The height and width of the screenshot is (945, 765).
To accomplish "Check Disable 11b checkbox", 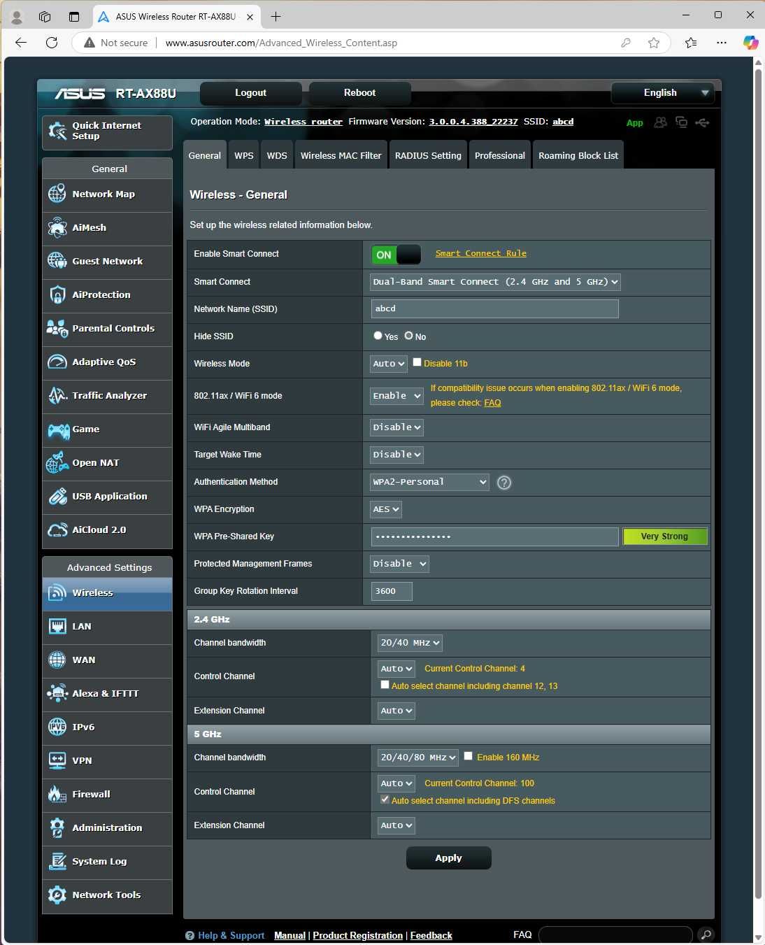I will click(417, 362).
